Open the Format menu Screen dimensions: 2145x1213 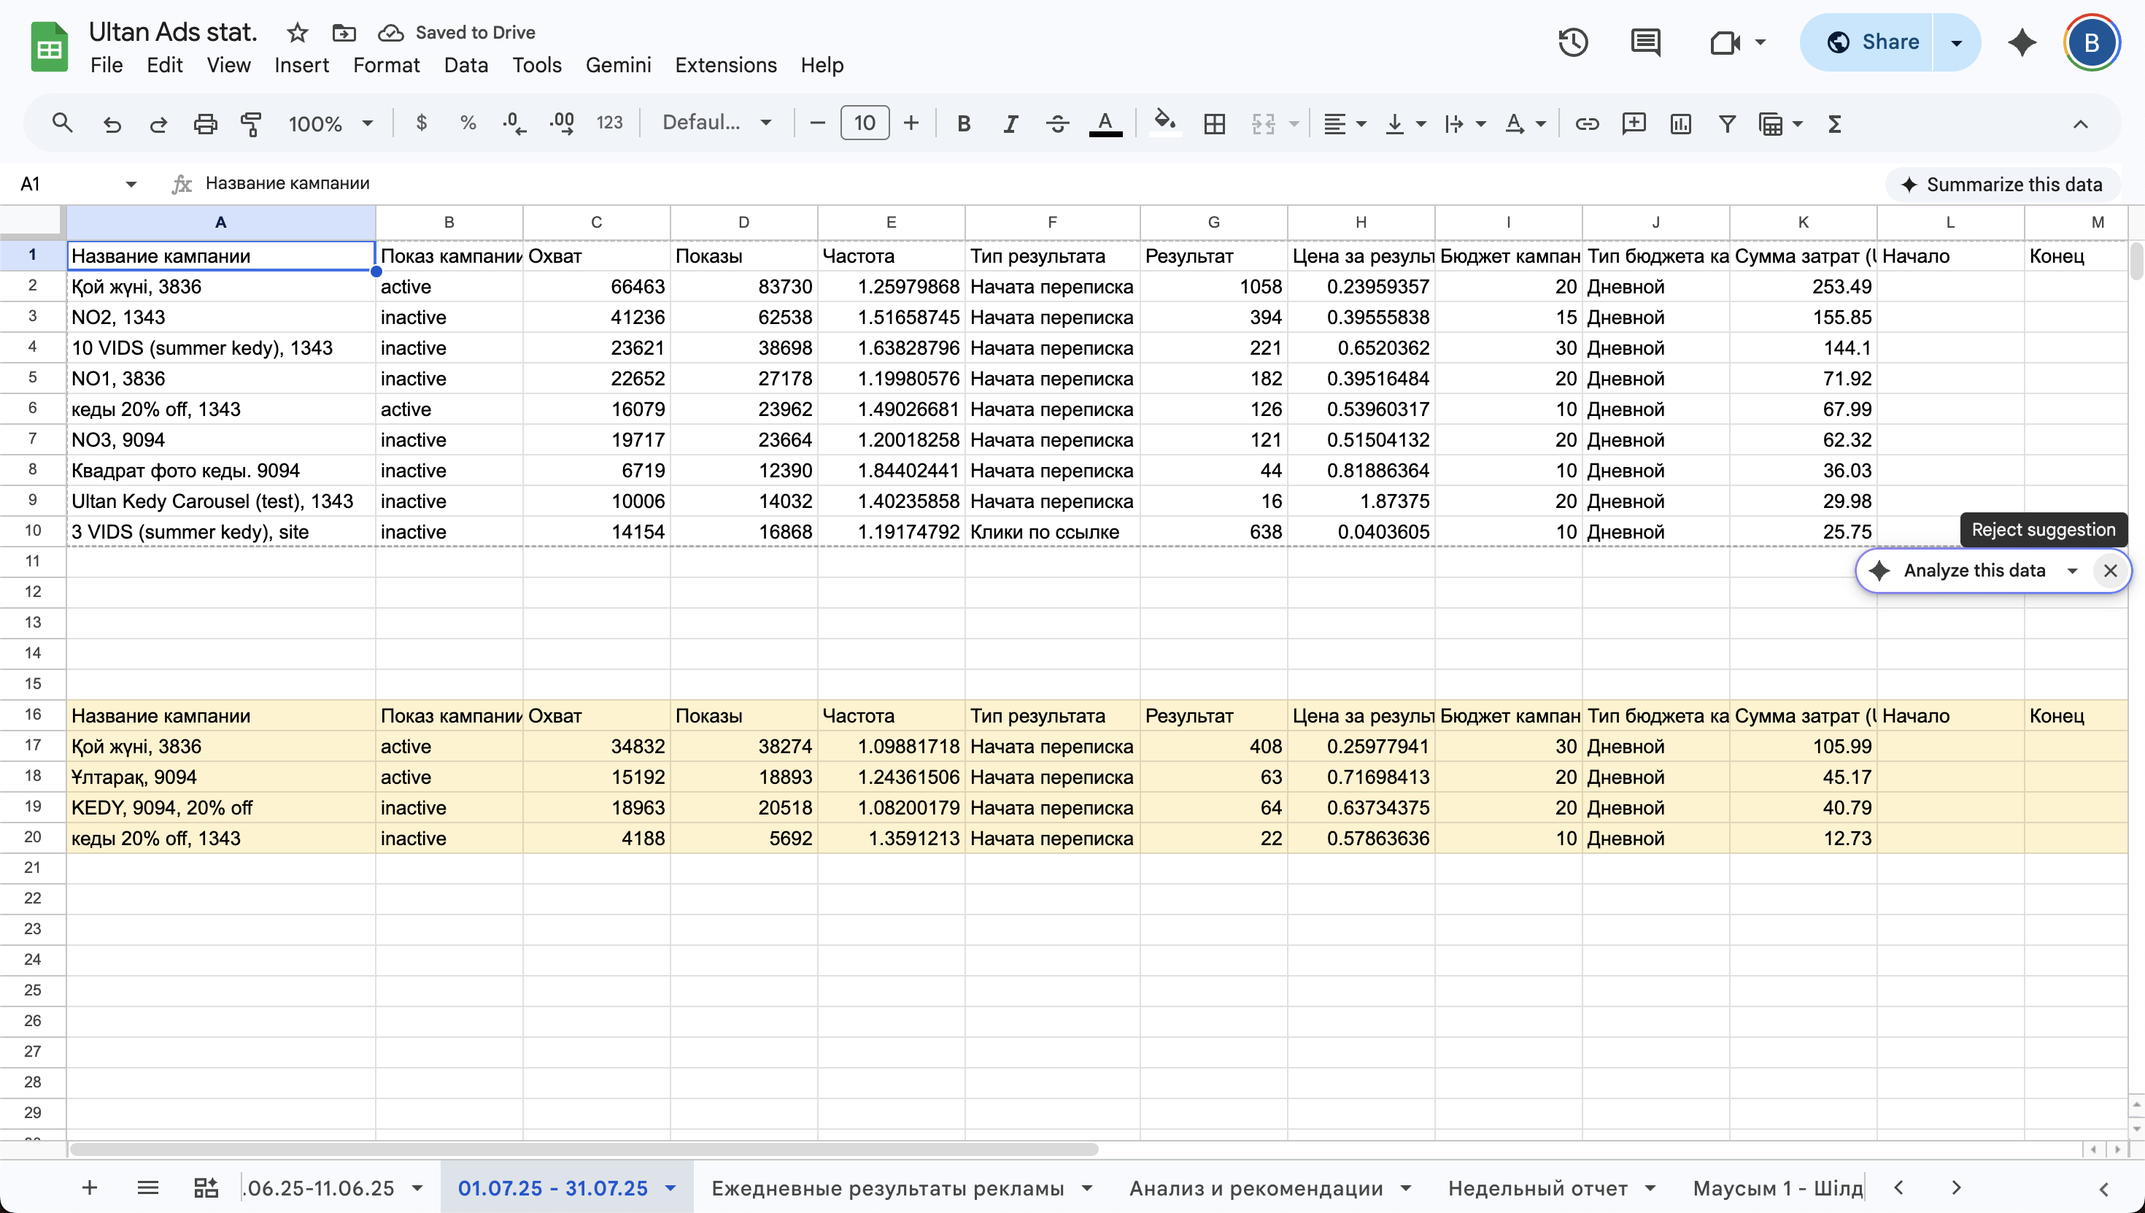[387, 65]
